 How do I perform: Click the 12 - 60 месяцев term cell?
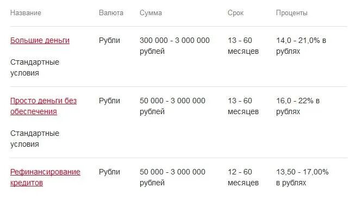(243, 177)
